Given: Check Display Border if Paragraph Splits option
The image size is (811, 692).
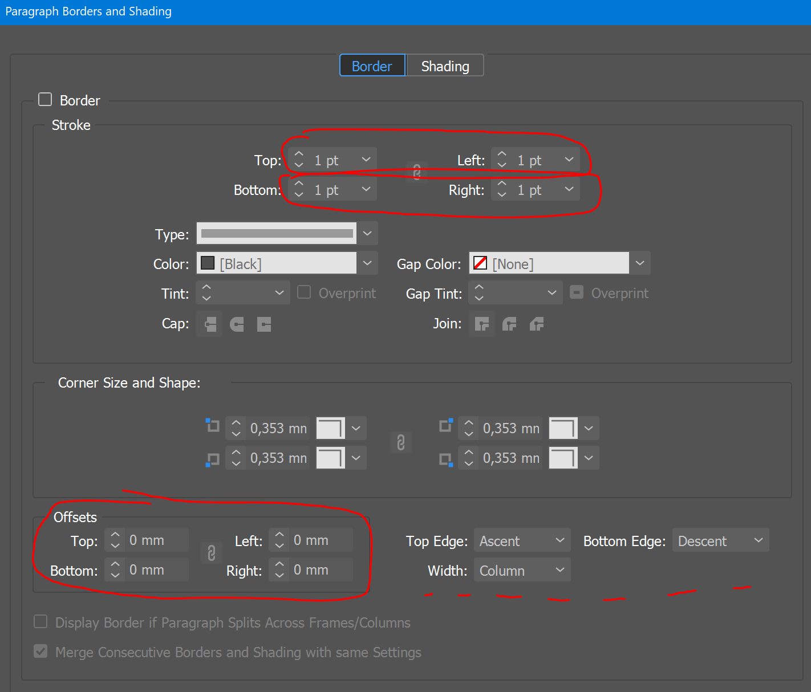Looking at the screenshot, I should 40,622.
